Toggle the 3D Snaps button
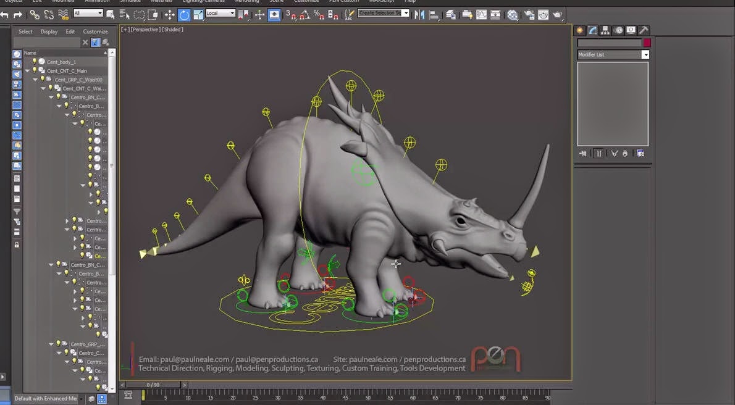The height and width of the screenshot is (405, 735). [291, 15]
